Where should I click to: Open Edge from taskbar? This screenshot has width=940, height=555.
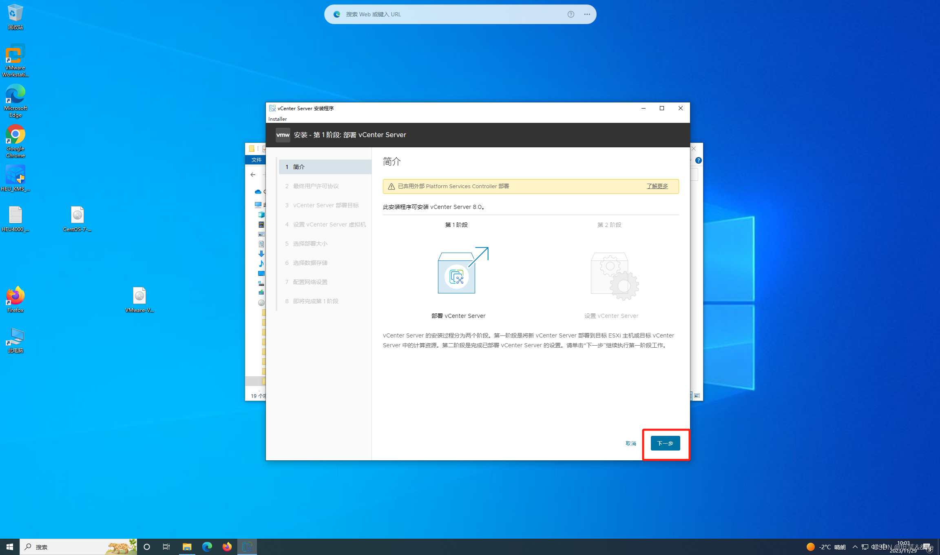207,547
